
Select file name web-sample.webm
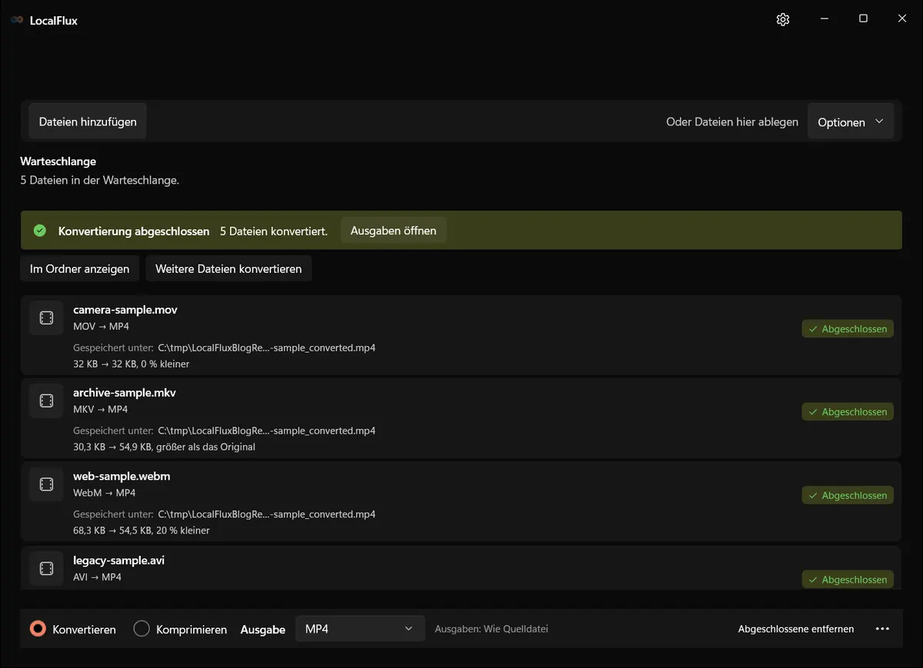click(x=122, y=477)
